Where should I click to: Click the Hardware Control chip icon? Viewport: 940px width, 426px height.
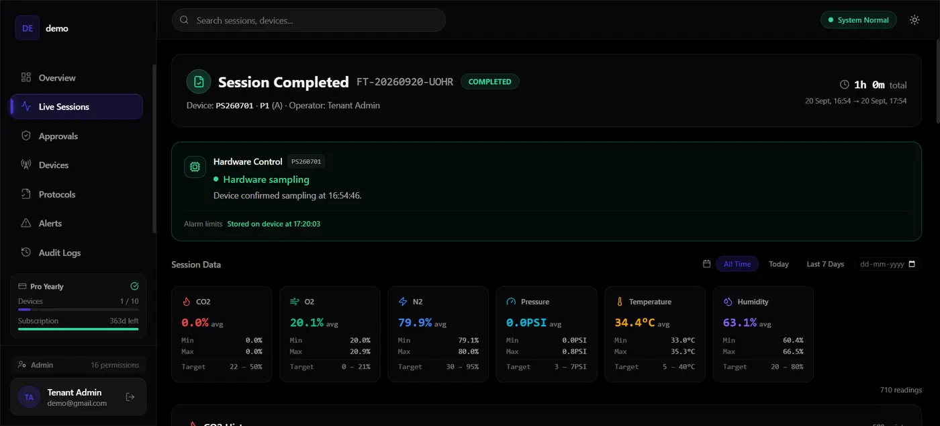(195, 167)
